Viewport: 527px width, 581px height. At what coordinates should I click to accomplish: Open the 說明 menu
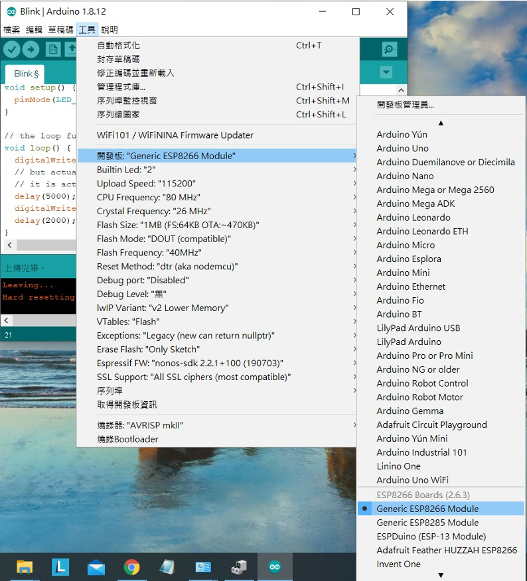click(x=110, y=30)
